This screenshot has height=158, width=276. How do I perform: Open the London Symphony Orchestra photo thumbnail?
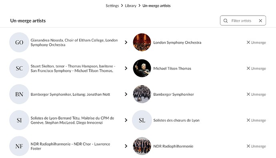pyautogui.click(x=142, y=42)
